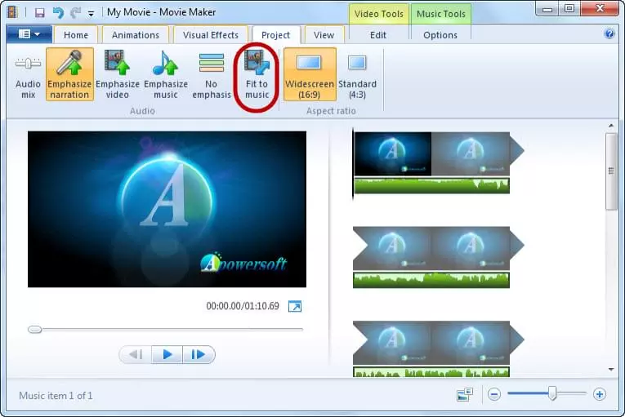The width and height of the screenshot is (625, 417).
Task: Select the third storyboard row clip
Action: point(438,343)
